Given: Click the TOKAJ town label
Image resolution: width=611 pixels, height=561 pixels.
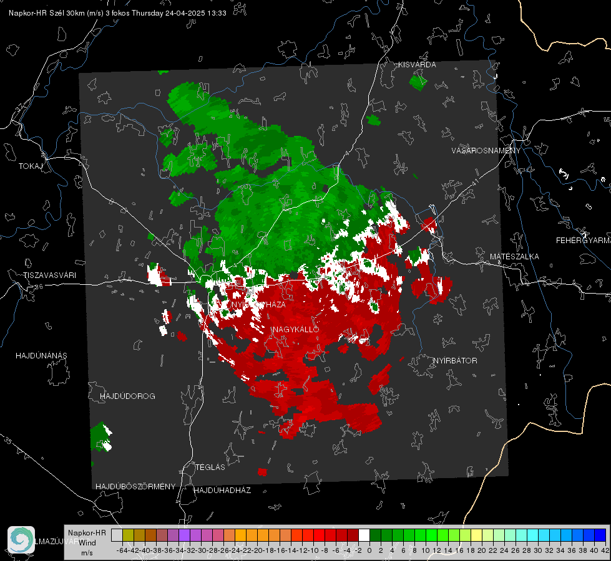Looking at the screenshot, I should pos(31,166).
